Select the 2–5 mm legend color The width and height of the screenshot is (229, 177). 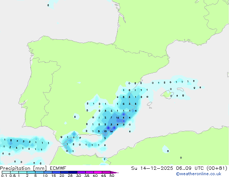pyautogui.click(x=31, y=172)
